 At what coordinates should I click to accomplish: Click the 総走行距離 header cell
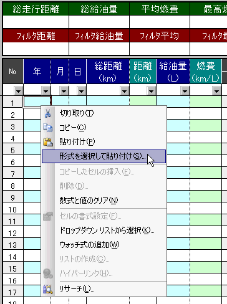click(x=36, y=9)
